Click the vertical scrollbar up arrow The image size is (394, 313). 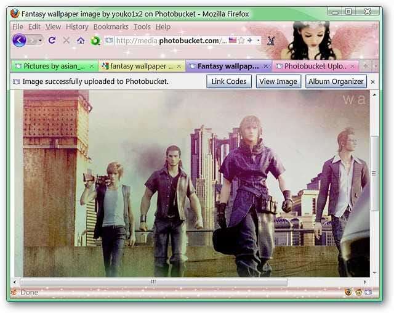pyautogui.click(x=375, y=95)
